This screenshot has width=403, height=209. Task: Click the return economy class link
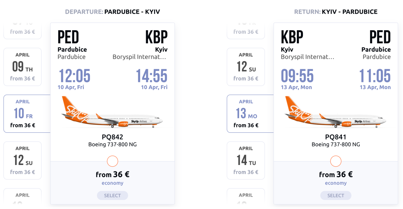(336, 183)
